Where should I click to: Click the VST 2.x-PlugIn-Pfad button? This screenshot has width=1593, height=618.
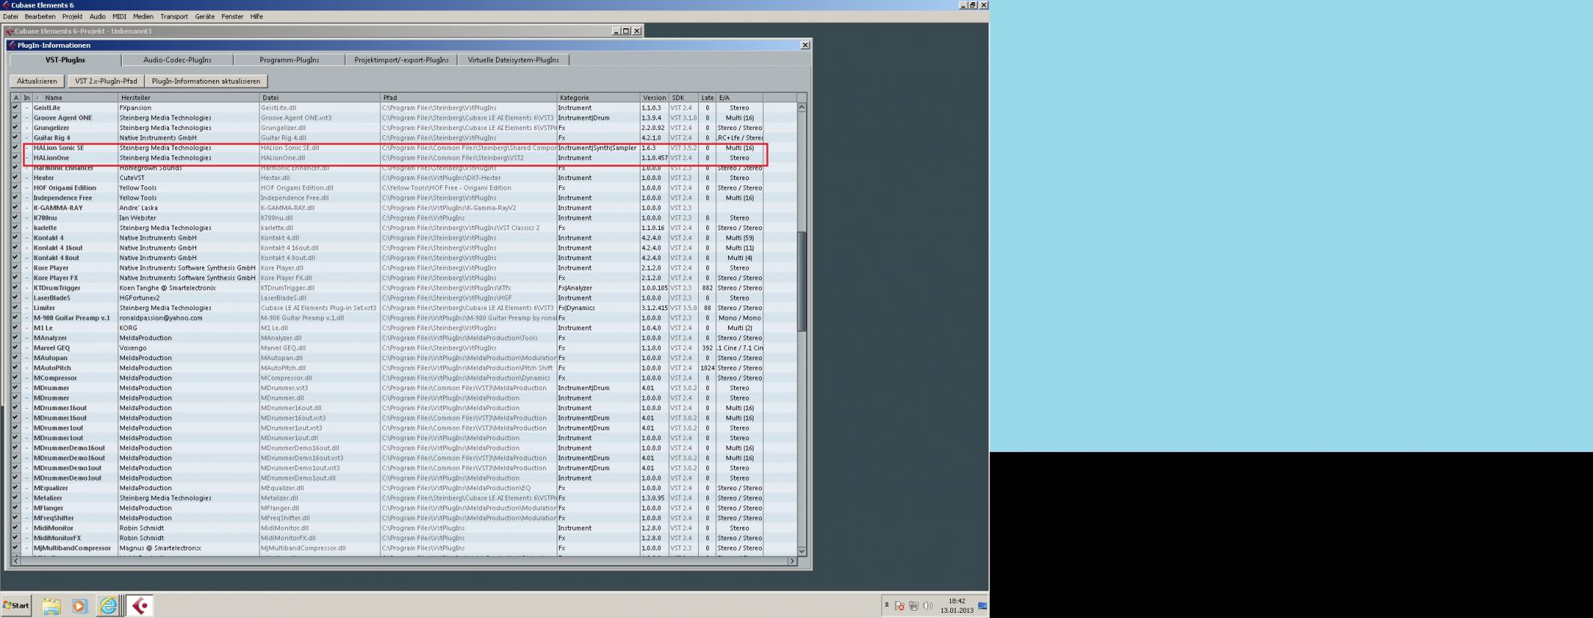pos(106,81)
